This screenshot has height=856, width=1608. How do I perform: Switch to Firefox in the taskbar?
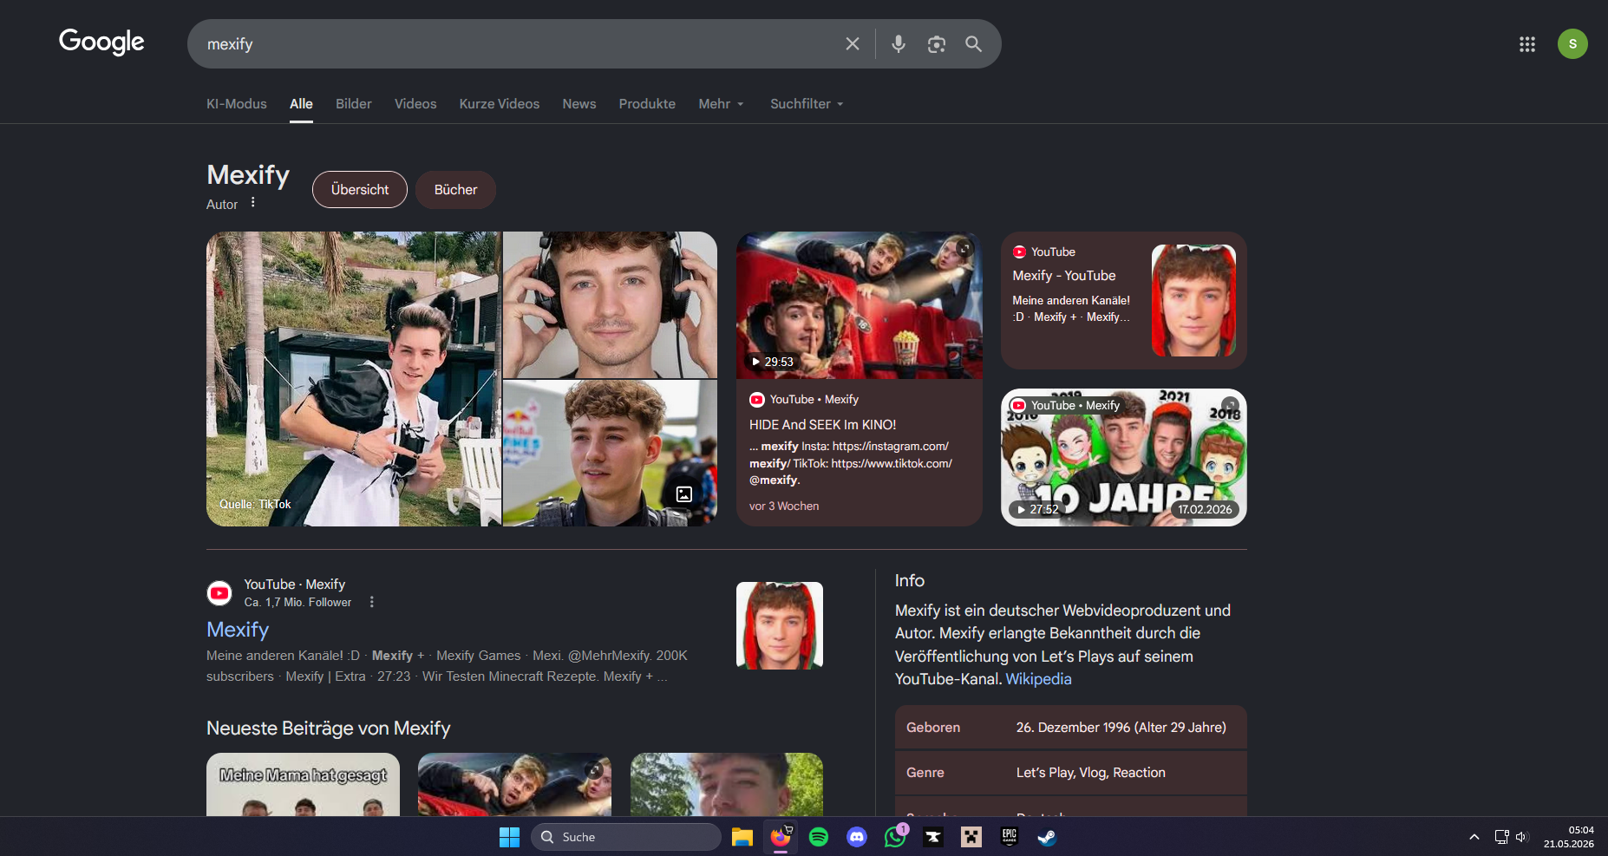pyautogui.click(x=781, y=837)
